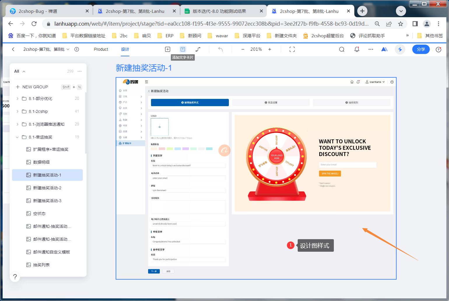The image size is (449, 301).
Task: Click the blue 分享 share button
Action: [x=421, y=49]
